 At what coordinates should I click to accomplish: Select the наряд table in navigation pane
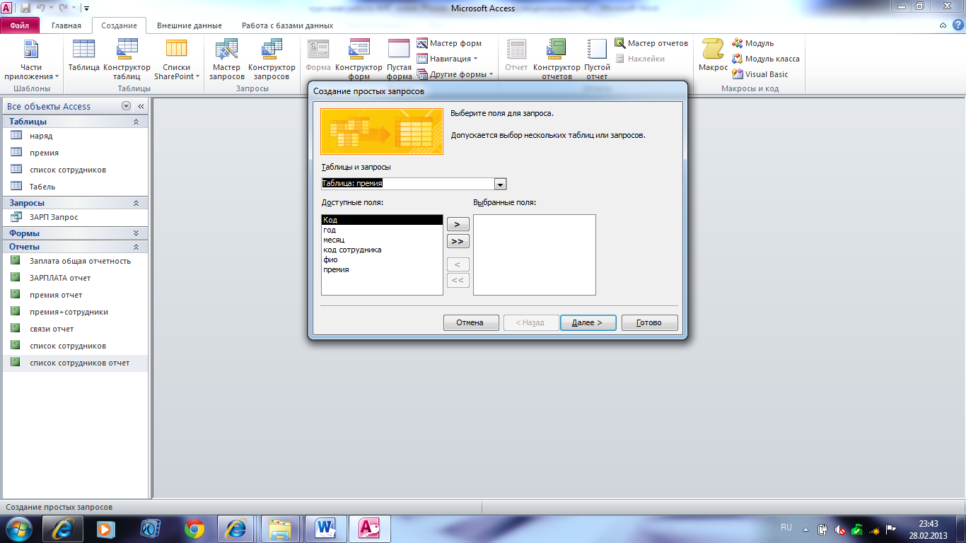pos(76,136)
